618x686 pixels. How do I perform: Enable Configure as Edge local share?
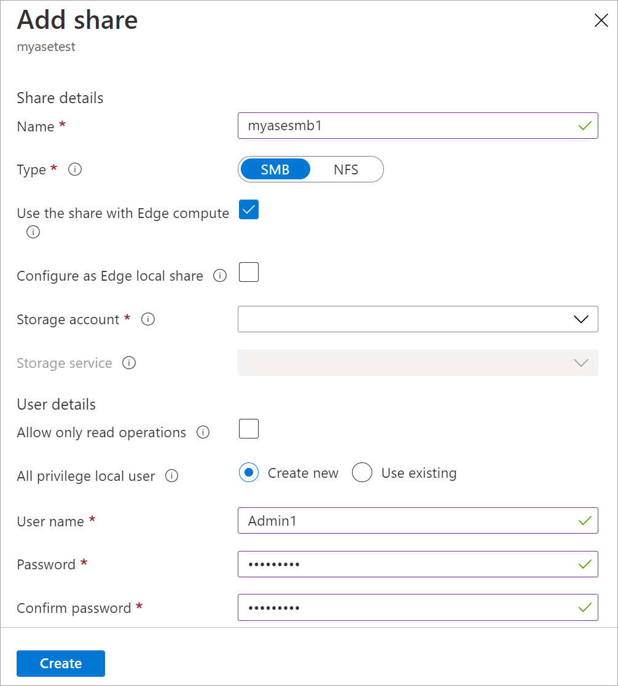tap(248, 272)
